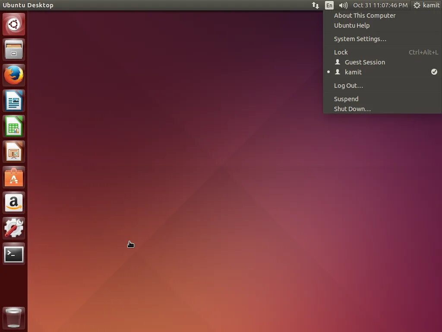
Task: Open the Ubuntu Dash search launcher
Action: tap(13, 24)
